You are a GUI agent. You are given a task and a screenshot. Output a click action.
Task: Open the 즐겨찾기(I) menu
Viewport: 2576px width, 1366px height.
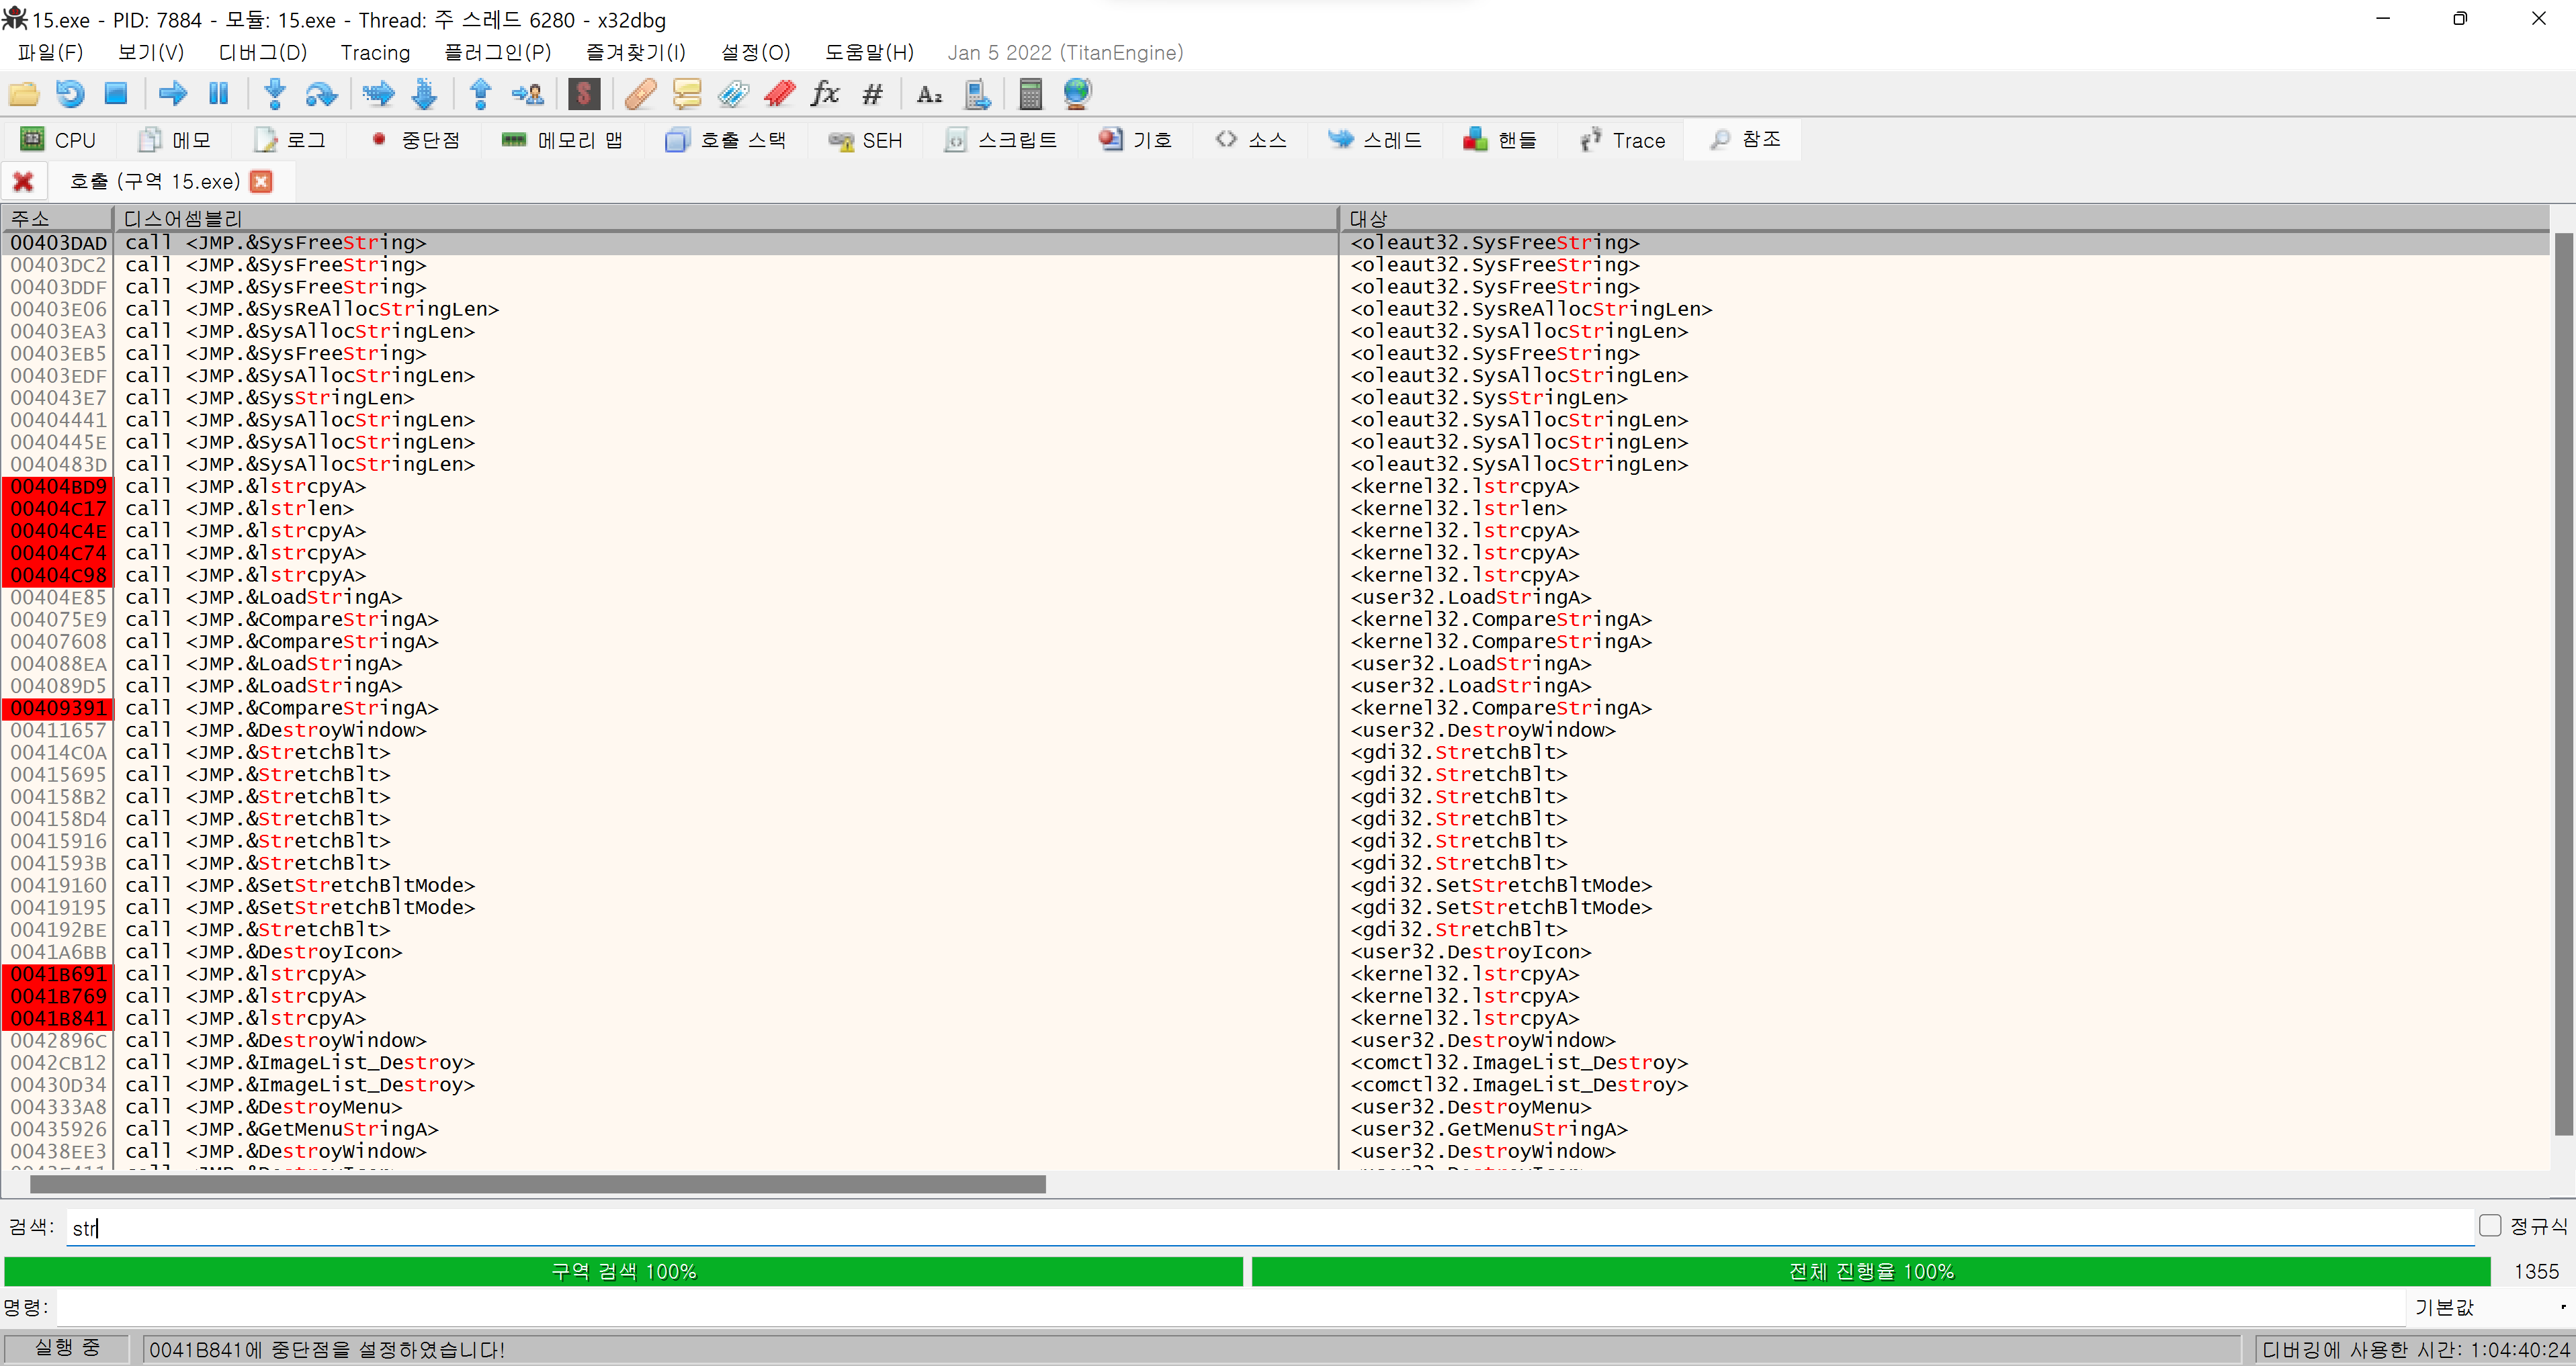(636, 52)
